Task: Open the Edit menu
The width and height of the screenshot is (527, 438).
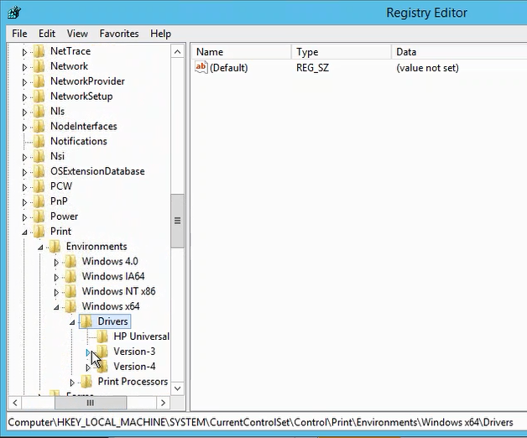Action: click(47, 34)
